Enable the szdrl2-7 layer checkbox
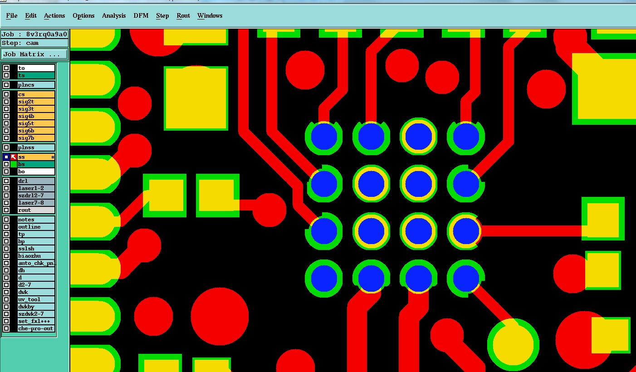This screenshot has height=372, width=636. (6, 196)
